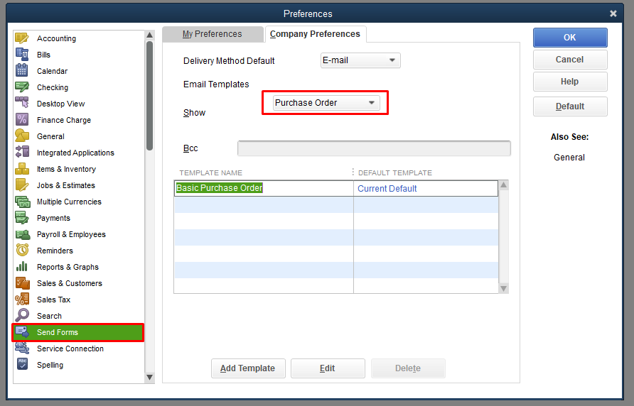Viewport: 634px width, 406px height.
Task: Click the Calendar icon in sidebar
Action: [22, 70]
